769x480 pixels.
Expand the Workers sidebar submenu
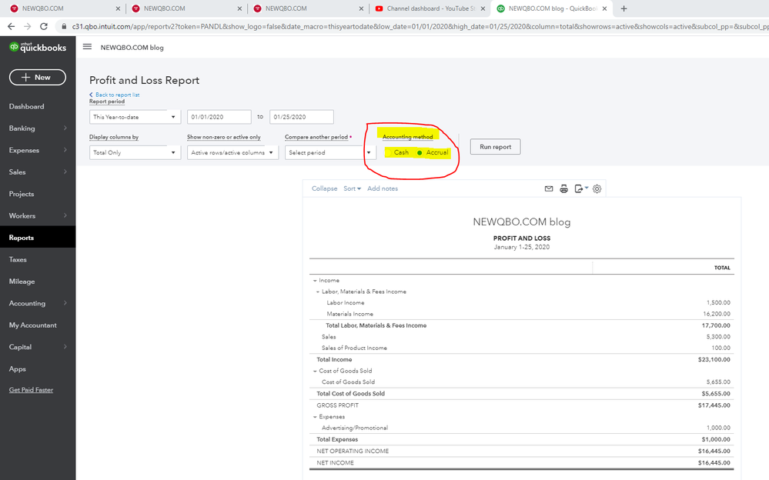click(x=65, y=215)
